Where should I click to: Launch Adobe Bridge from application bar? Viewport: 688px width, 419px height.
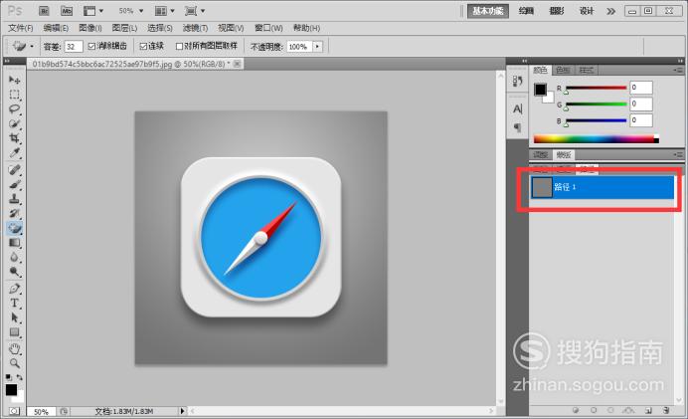44,11
